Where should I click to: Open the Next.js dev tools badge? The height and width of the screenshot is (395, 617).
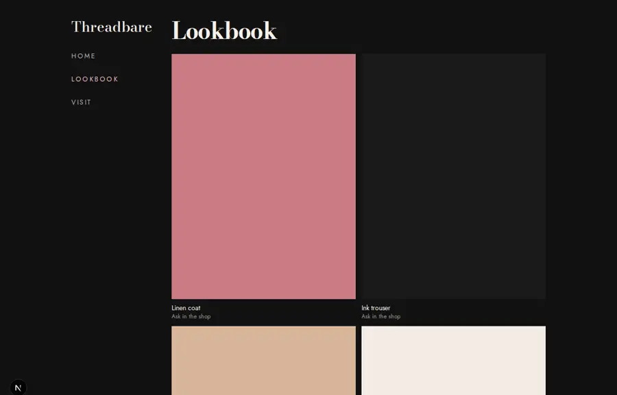(18, 387)
